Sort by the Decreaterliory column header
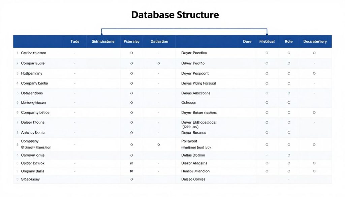The width and height of the screenshot is (345, 197). (x=315, y=41)
